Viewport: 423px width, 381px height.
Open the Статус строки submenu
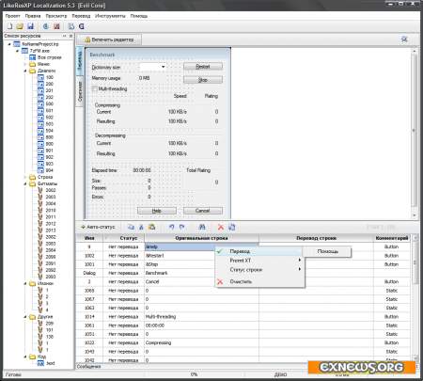pos(259,270)
